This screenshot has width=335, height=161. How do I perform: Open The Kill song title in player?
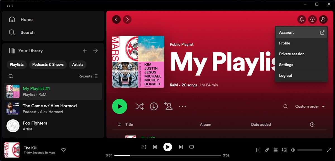coord(30,148)
